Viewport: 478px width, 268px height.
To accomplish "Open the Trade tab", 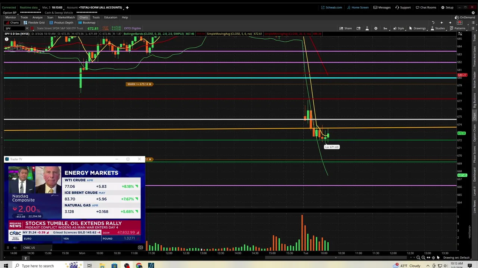I will (x=24, y=17).
